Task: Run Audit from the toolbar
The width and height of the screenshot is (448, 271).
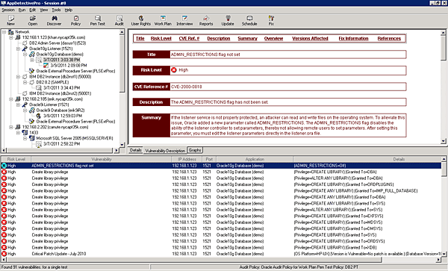Action: point(119,18)
